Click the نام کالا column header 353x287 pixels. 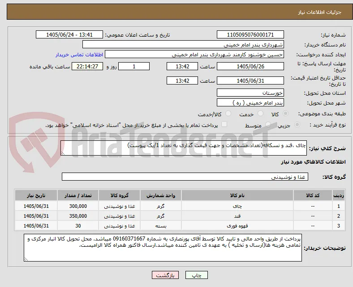tap(237, 195)
